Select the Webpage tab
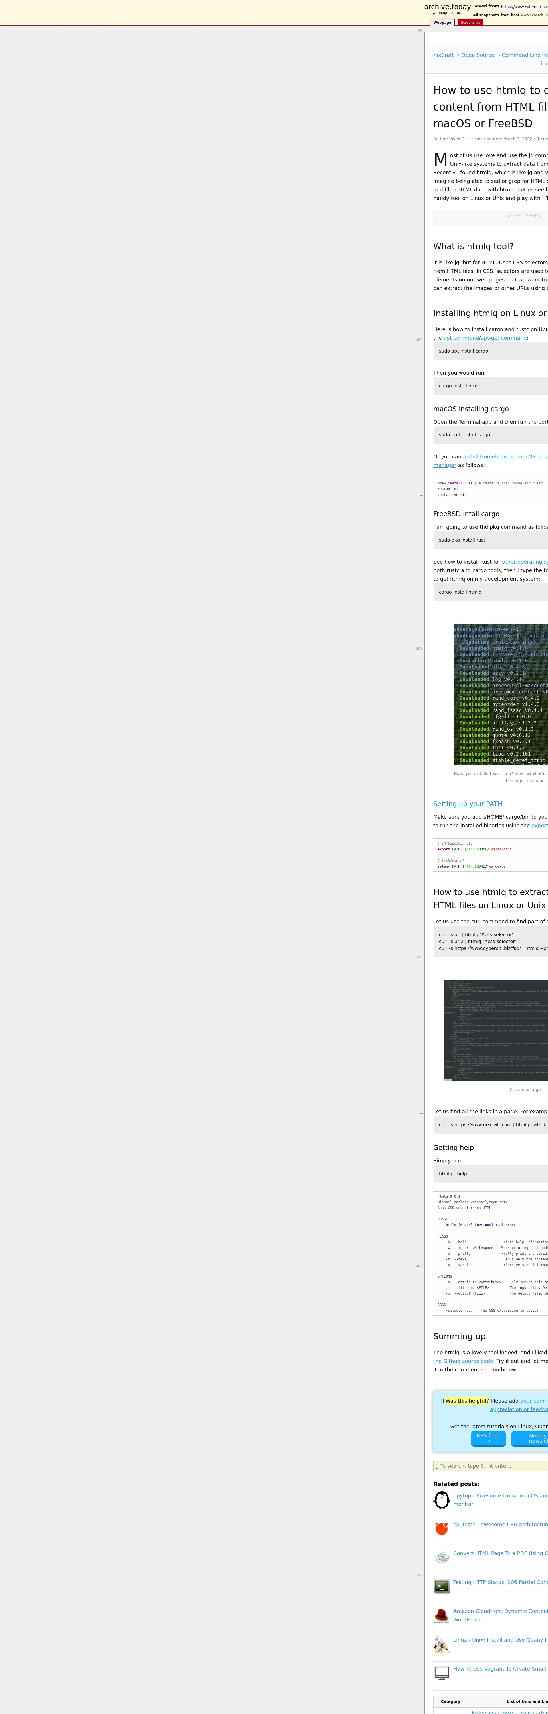548x1714 pixels. point(442,23)
